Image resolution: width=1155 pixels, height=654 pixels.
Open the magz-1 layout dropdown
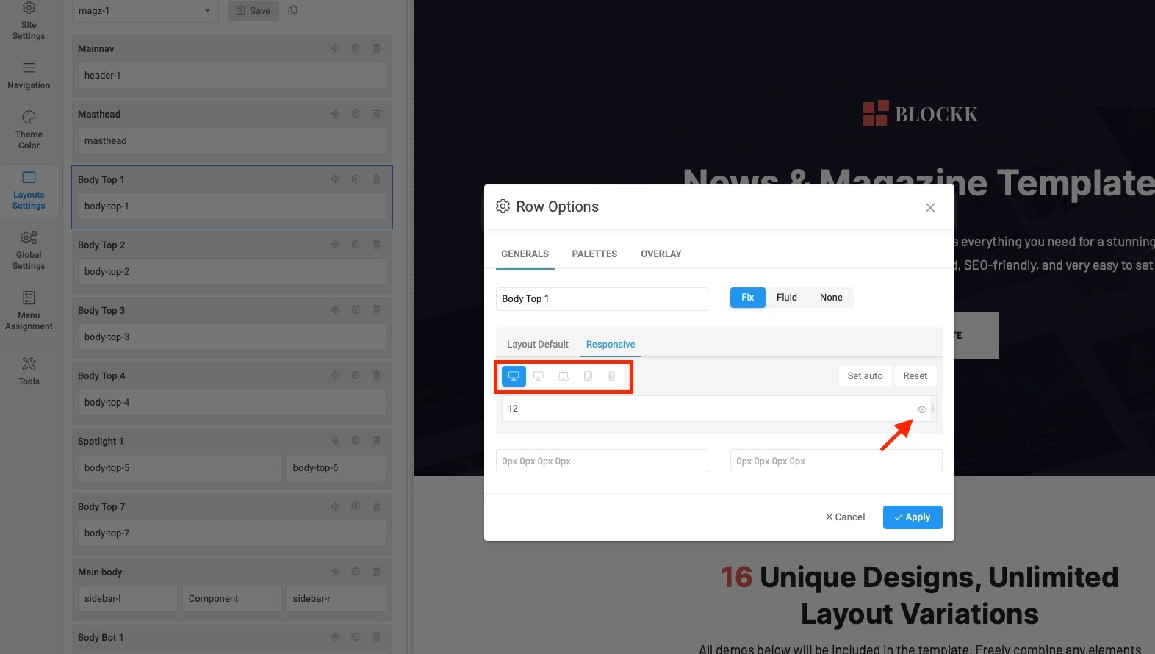coord(145,11)
